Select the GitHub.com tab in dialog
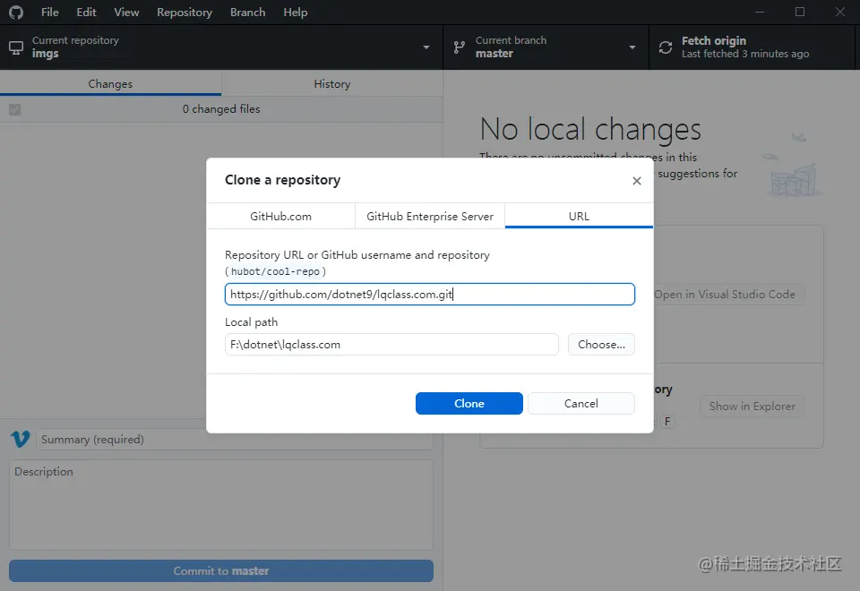The width and height of the screenshot is (860, 591). pyautogui.click(x=280, y=216)
